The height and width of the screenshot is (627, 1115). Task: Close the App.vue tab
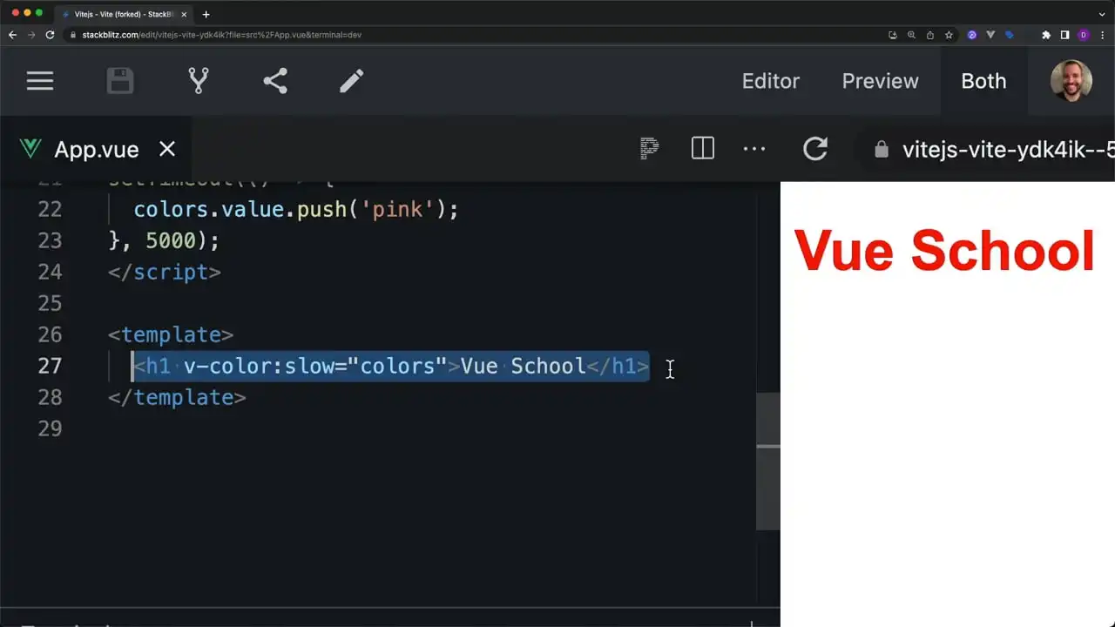pyautogui.click(x=167, y=149)
